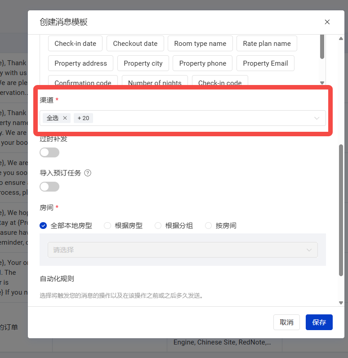Click the variable list scrollbar thumb

[x=322, y=47]
